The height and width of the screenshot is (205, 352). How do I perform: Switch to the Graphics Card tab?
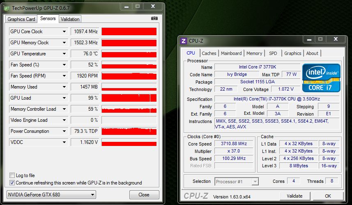tap(21, 19)
